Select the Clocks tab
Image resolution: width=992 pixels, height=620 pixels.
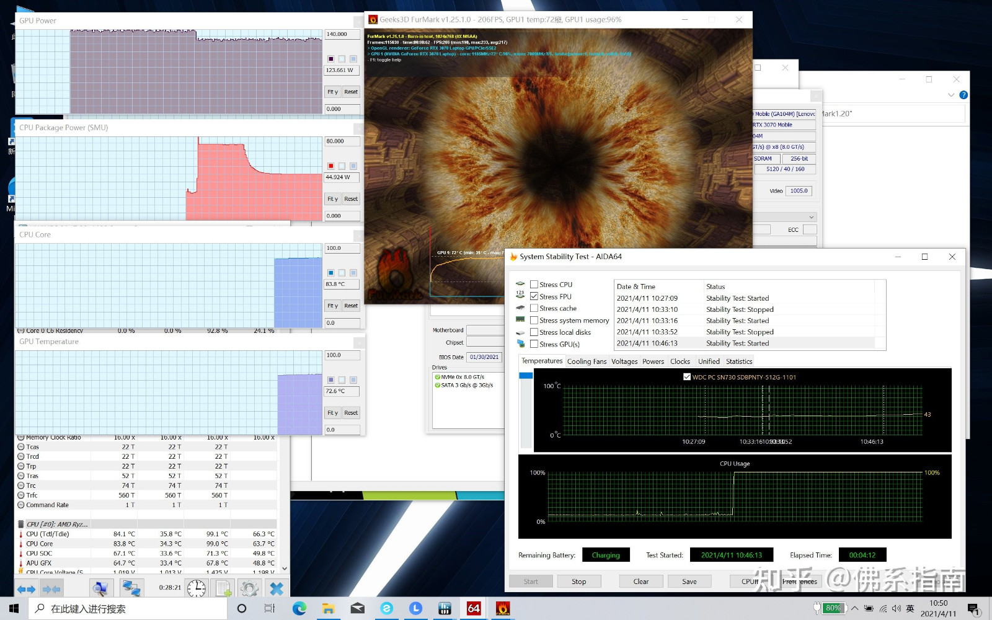[x=680, y=361]
